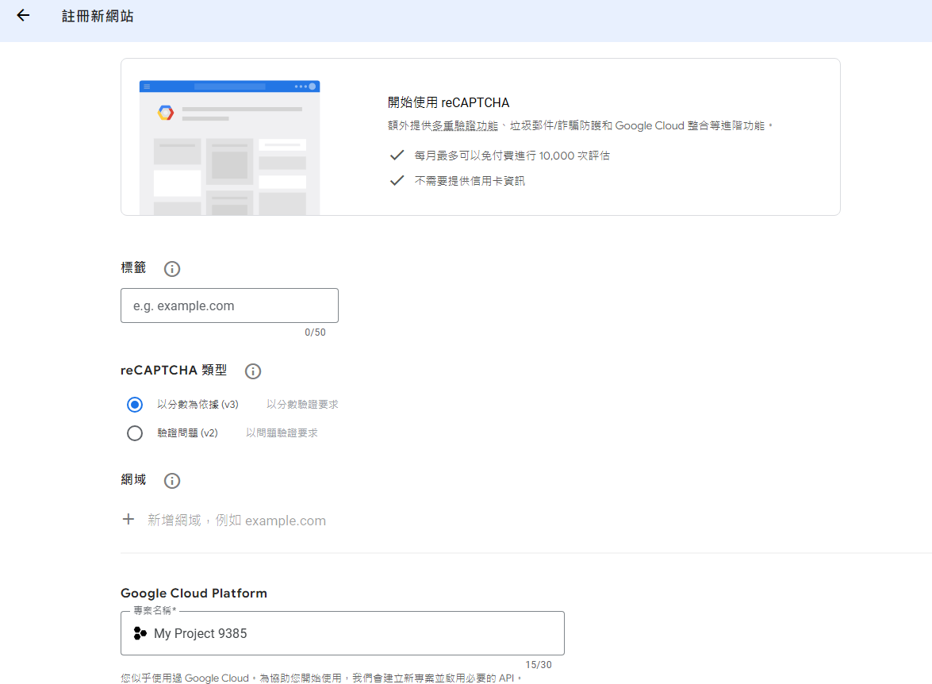Click the checkmark beside 信用卡 text
The height and width of the screenshot is (684, 932).
(397, 180)
